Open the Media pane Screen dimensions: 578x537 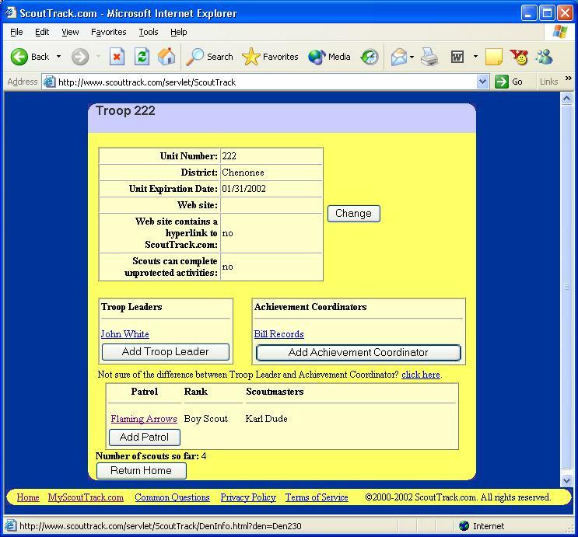click(329, 57)
